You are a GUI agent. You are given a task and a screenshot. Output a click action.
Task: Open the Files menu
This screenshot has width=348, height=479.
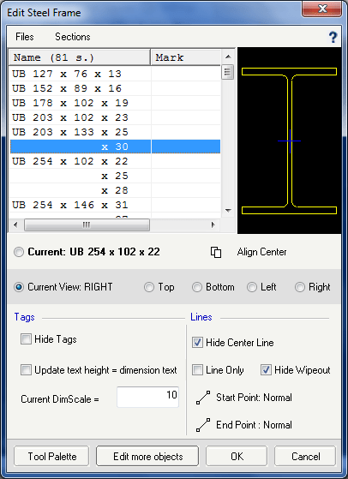click(x=25, y=37)
